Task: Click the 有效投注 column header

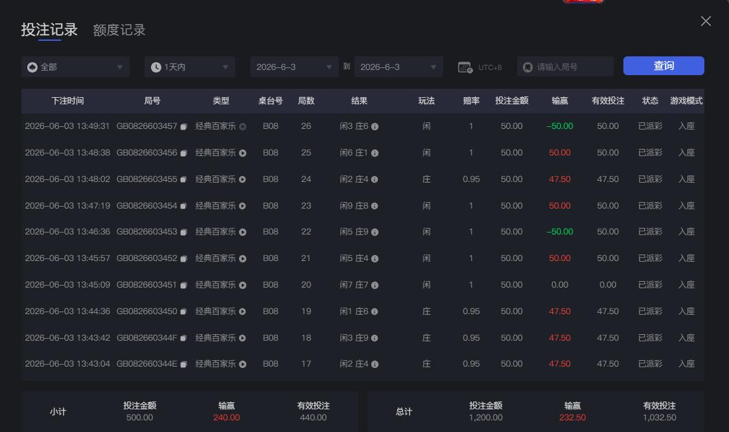Action: pos(608,101)
